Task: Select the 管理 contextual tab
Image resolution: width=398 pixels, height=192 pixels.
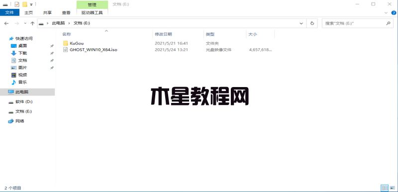Action: [92, 4]
